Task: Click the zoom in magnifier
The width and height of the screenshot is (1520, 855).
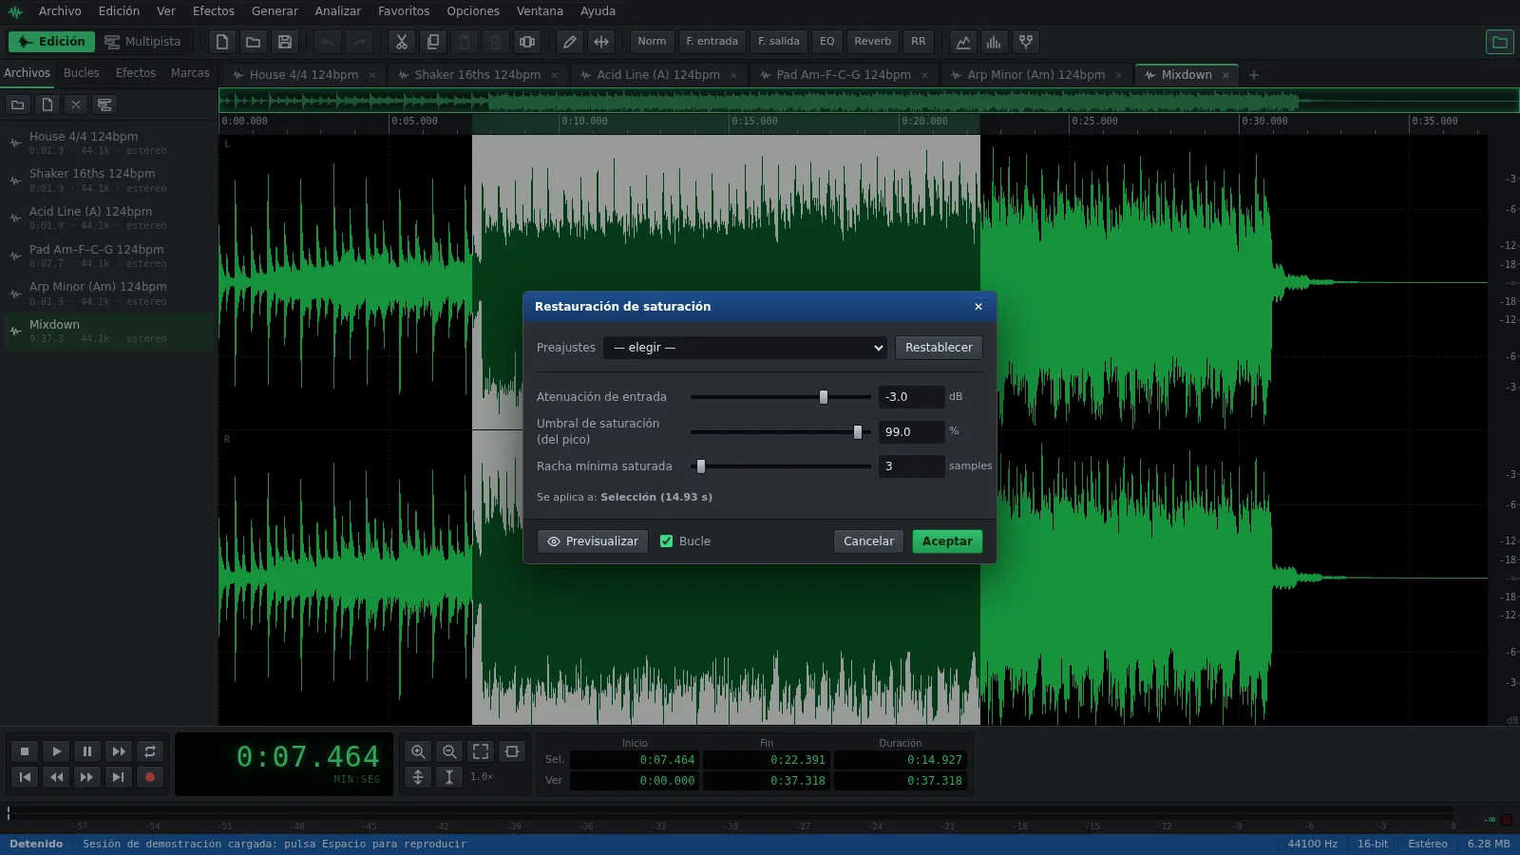Action: [x=418, y=751]
